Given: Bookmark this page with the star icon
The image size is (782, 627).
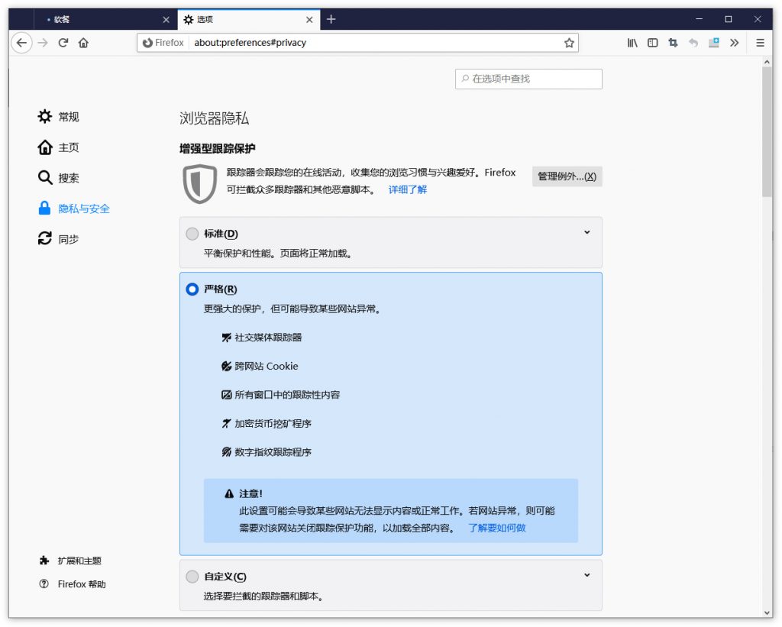Looking at the screenshot, I should coord(569,43).
